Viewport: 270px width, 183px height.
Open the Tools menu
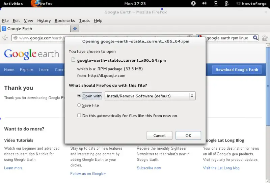pyautogui.click(x=84, y=21)
